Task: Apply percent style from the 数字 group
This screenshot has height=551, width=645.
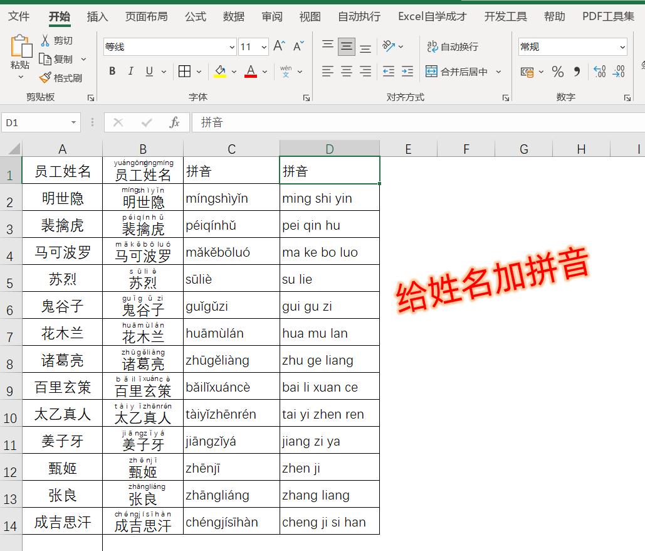Action: click(557, 72)
